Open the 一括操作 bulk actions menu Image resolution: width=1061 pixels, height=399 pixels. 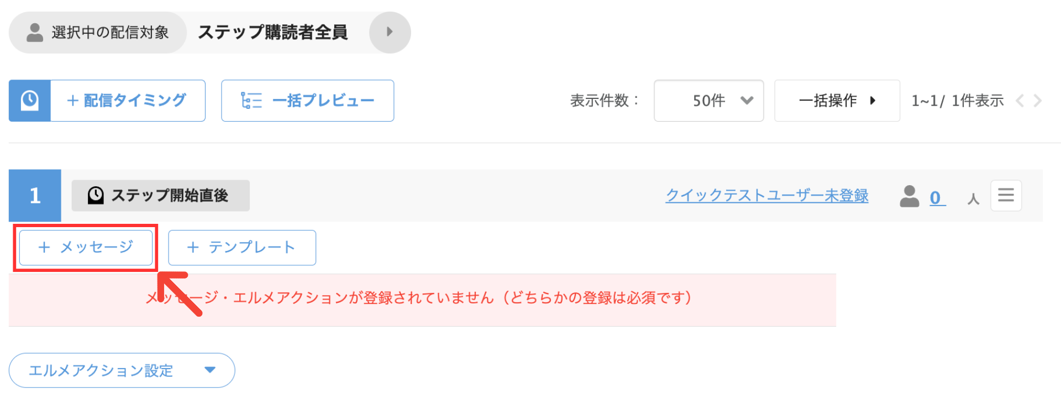[x=837, y=101]
